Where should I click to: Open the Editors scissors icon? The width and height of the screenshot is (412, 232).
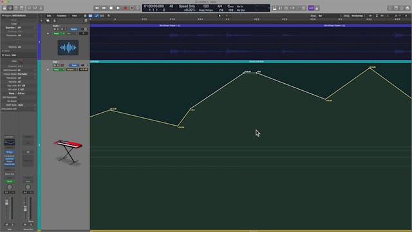(x=41, y=8)
